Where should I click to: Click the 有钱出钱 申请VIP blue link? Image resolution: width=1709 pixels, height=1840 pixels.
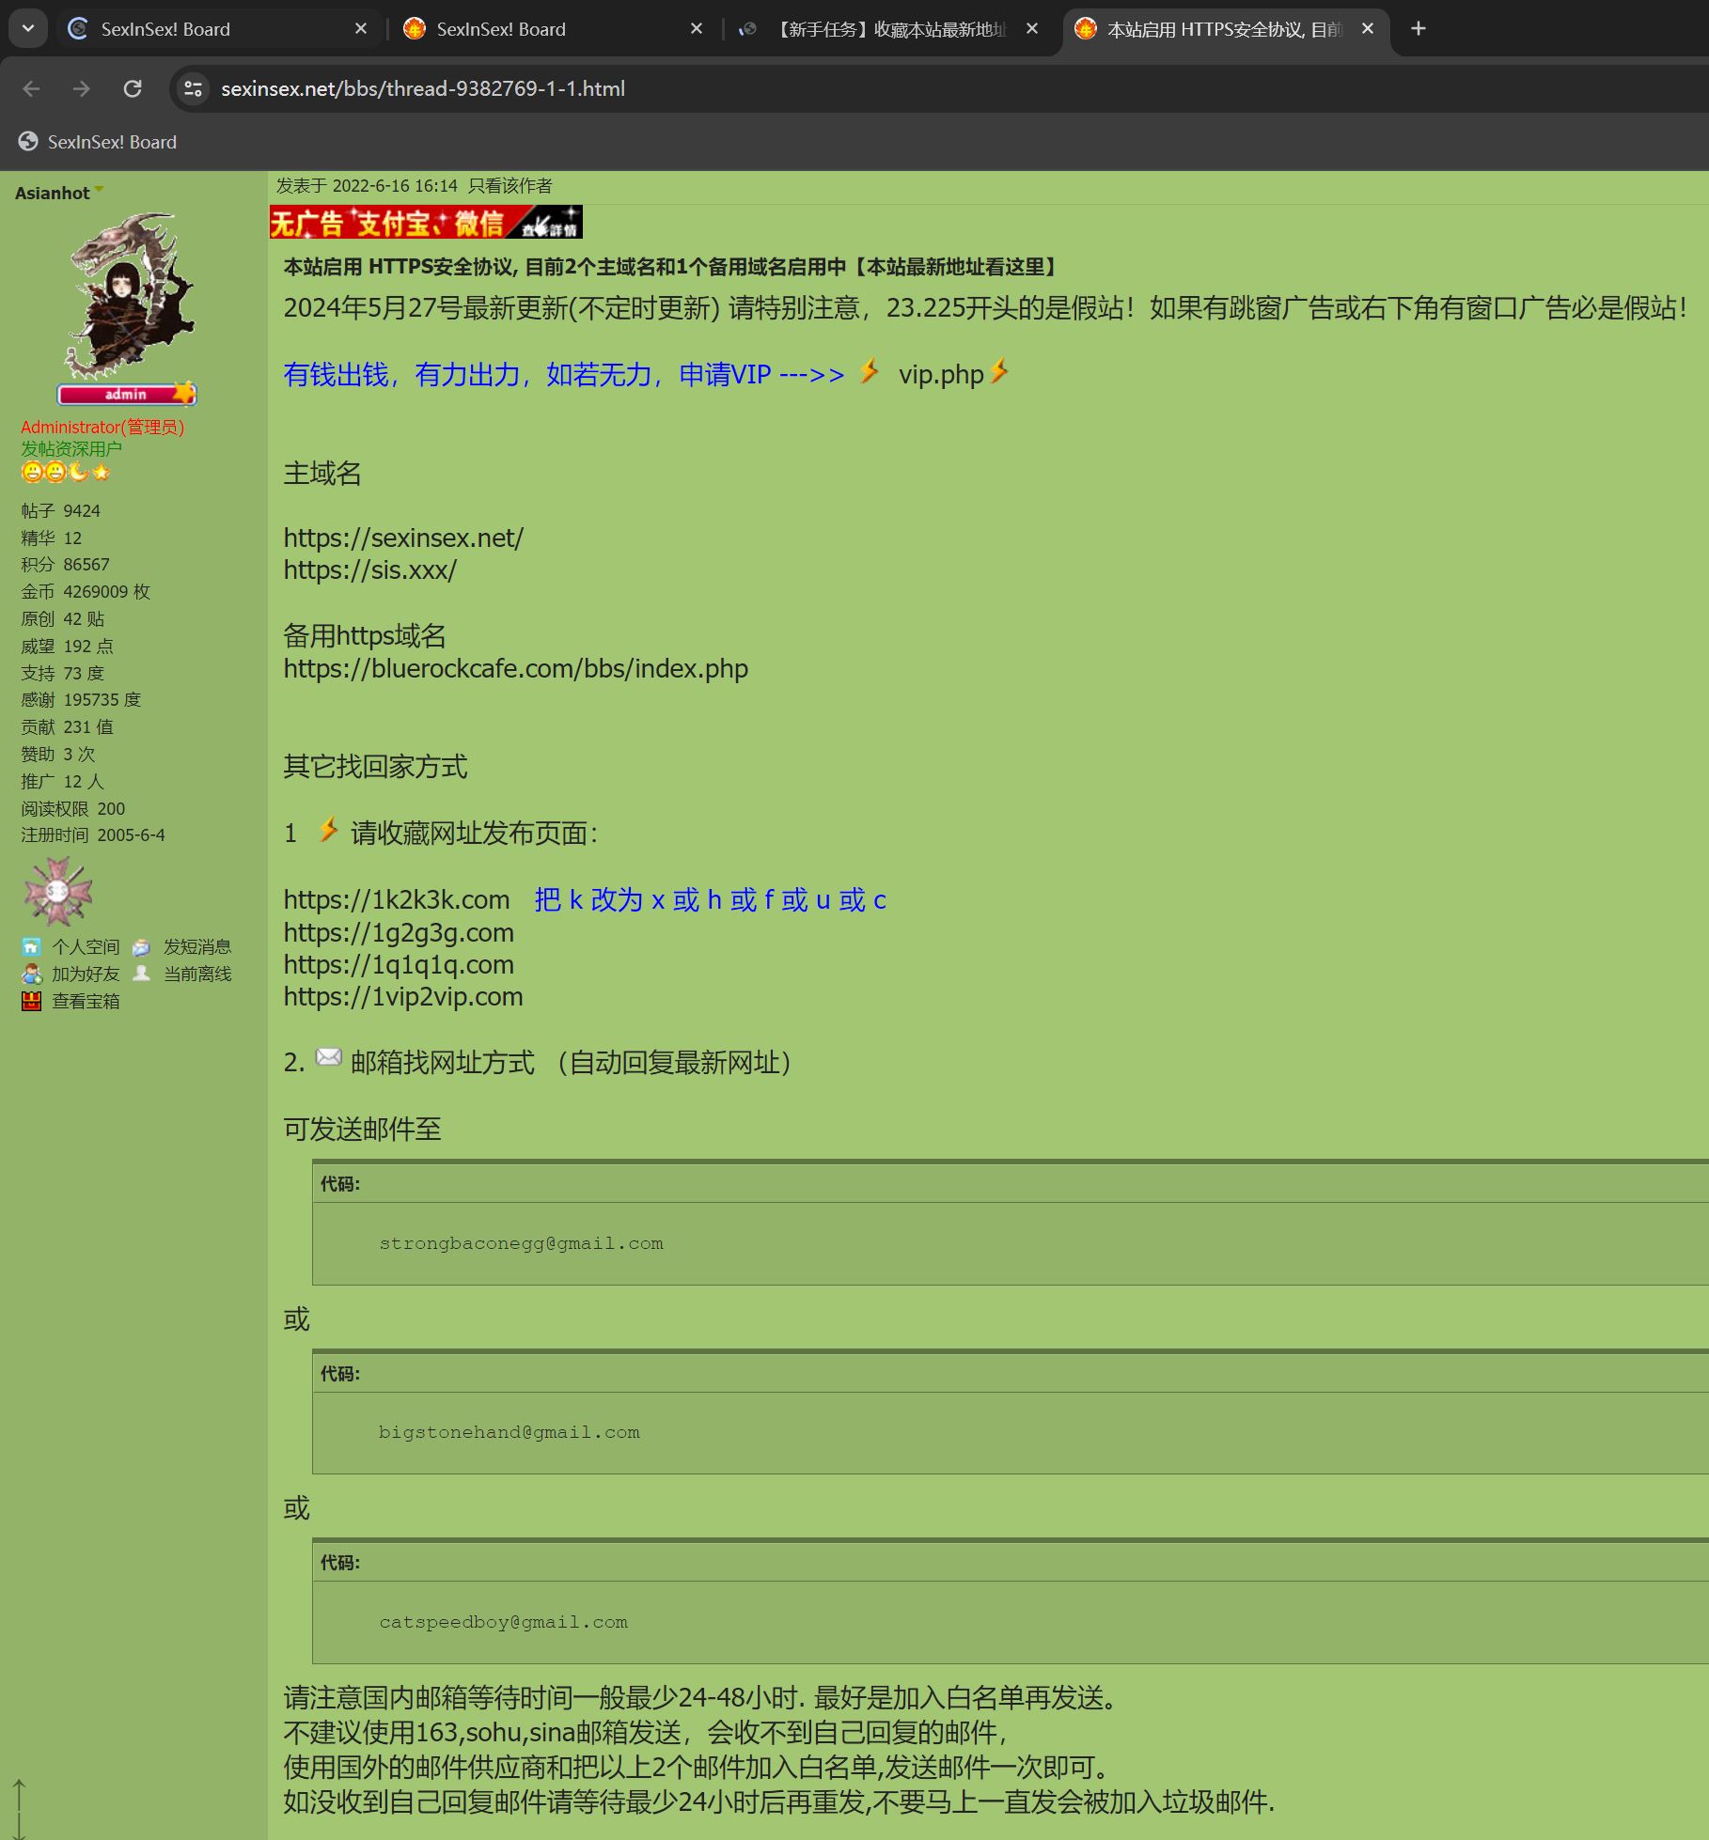pos(564,375)
